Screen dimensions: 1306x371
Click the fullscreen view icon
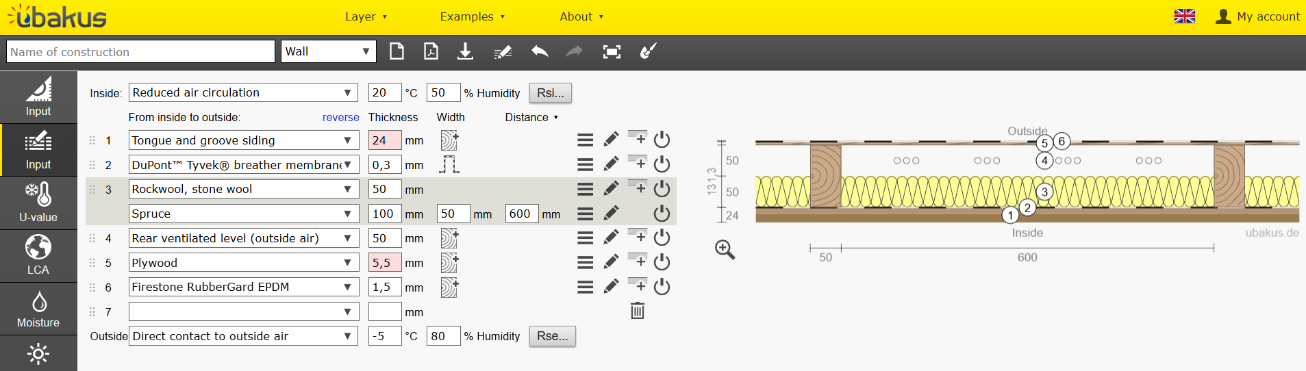tap(612, 51)
